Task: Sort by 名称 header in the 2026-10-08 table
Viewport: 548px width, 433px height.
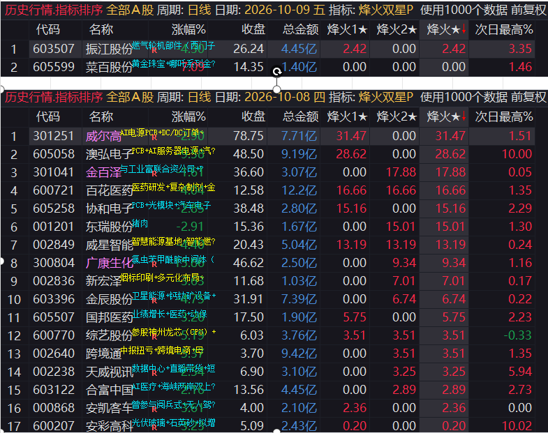Action: tap(101, 116)
